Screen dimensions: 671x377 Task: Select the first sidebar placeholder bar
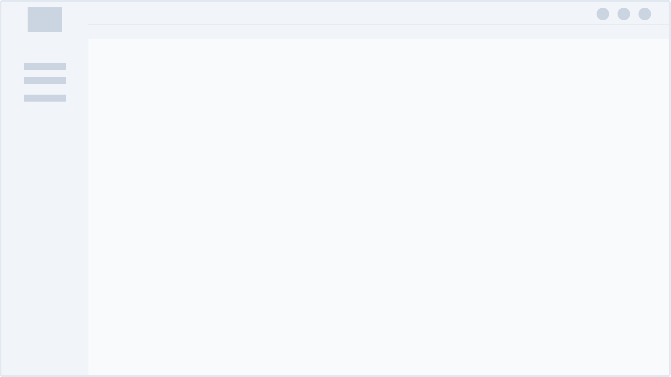(x=45, y=67)
